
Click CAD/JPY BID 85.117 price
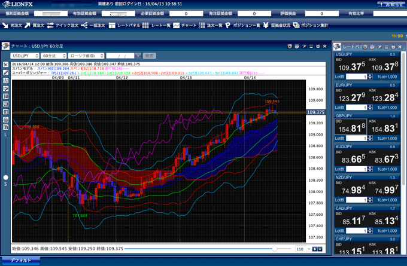point(350,219)
